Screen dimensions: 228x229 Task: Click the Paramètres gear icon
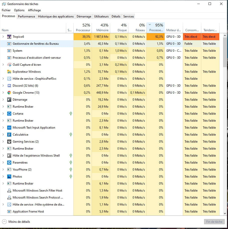pos(9,163)
